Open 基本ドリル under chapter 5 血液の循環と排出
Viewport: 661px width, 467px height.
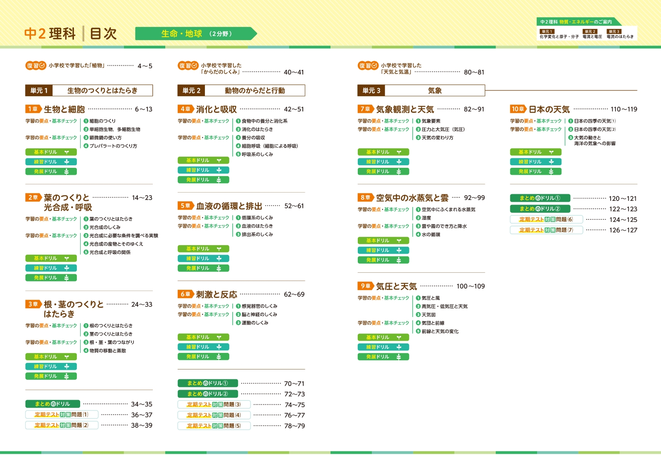tap(203, 249)
